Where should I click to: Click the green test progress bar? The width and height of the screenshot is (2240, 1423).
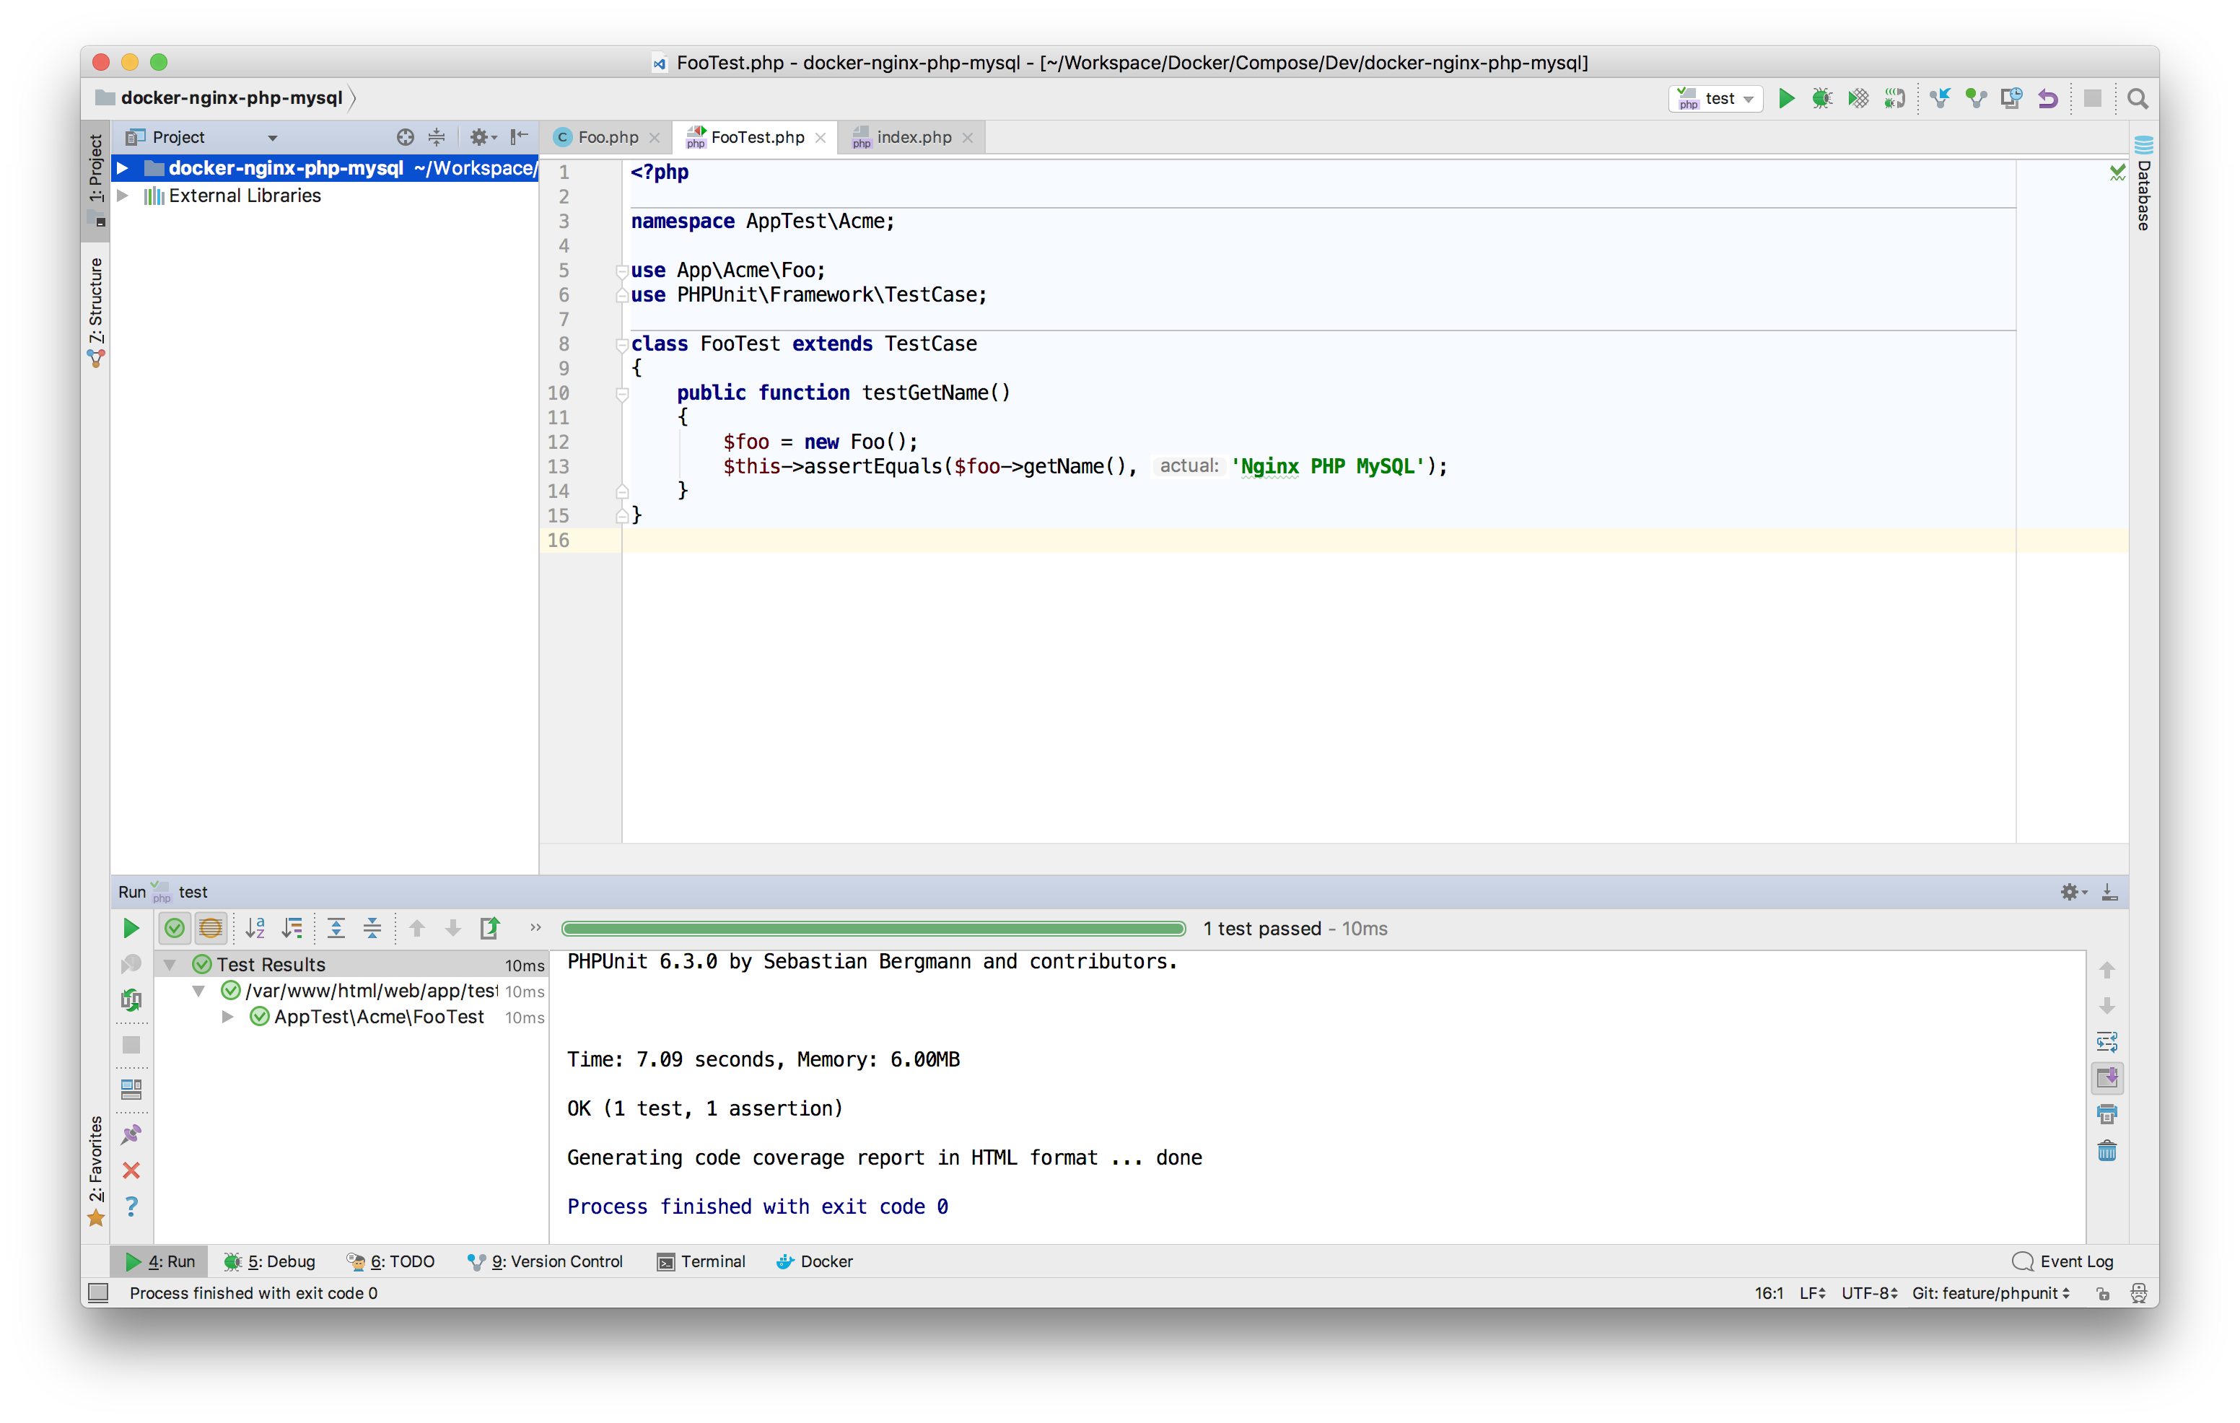872,927
